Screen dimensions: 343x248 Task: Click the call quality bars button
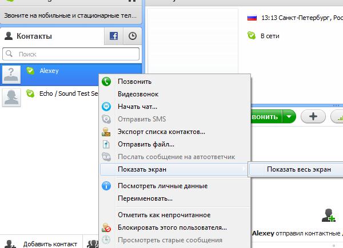pos(337,117)
